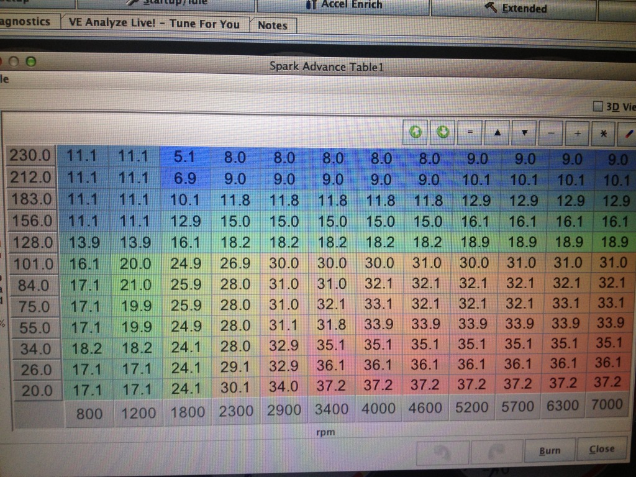Select the 26.0 load axis cell
This screenshot has height=477, width=636.
[x=37, y=370]
